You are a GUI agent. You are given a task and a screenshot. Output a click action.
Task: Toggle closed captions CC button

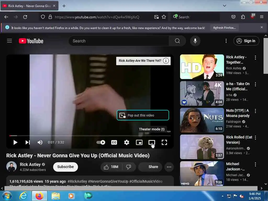(x=114, y=142)
